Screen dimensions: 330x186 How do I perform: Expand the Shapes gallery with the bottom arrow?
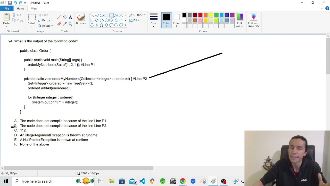point(126,25)
